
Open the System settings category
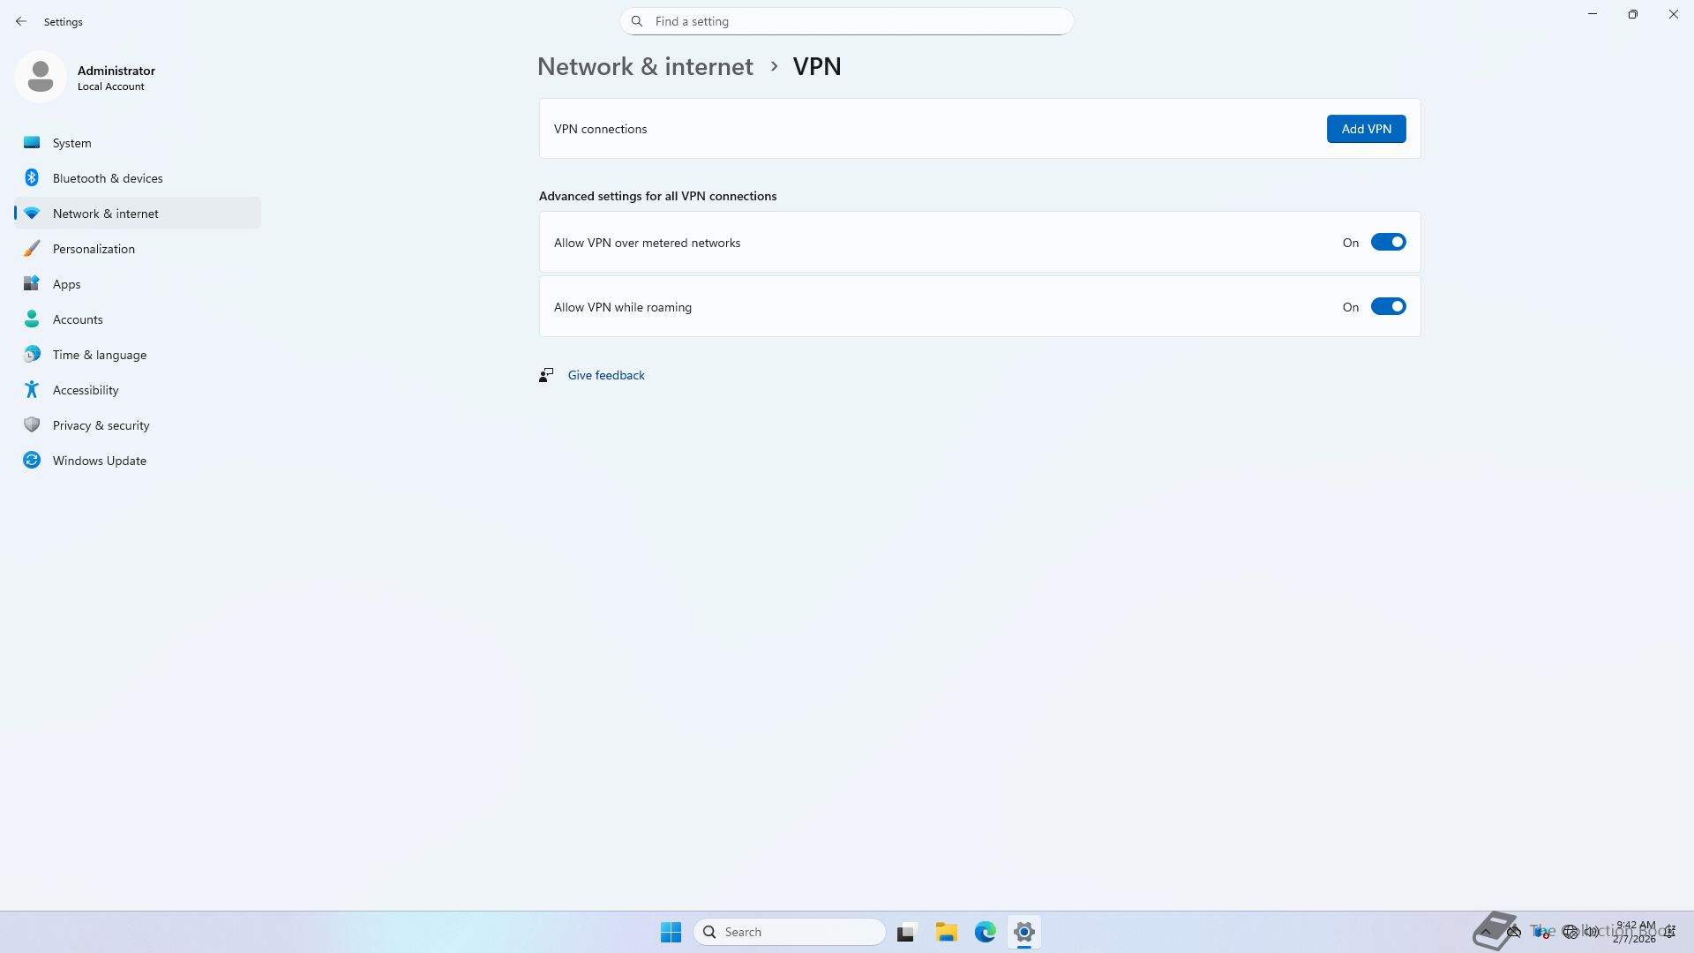(71, 143)
